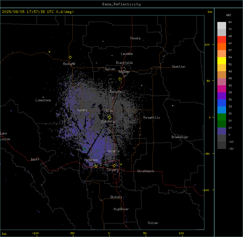Viewport: 243px width, 237px height.
Task: Select the Banff label
Action: coord(35,160)
